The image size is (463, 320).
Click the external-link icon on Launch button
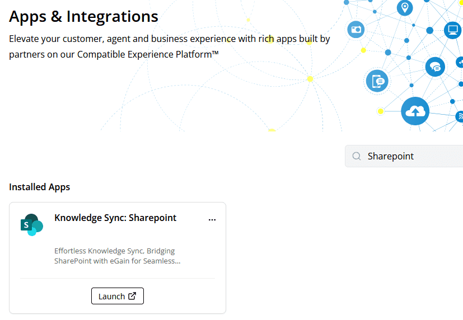click(x=132, y=296)
